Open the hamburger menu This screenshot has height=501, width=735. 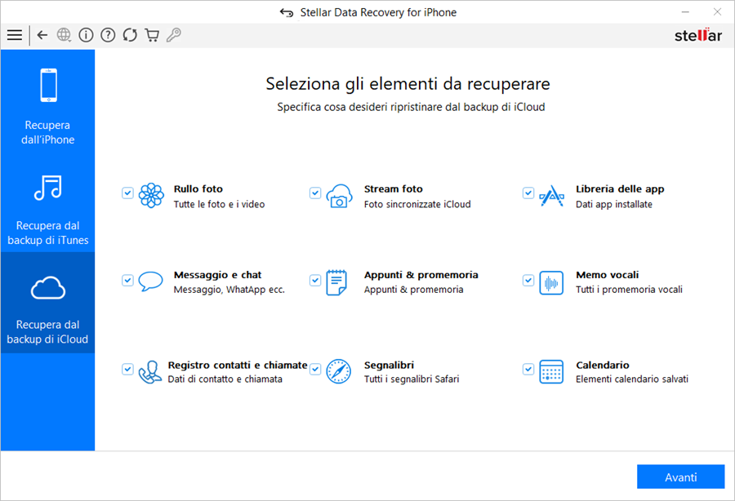(14, 35)
